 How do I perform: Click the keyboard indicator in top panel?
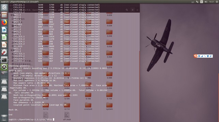pos(193,2)
